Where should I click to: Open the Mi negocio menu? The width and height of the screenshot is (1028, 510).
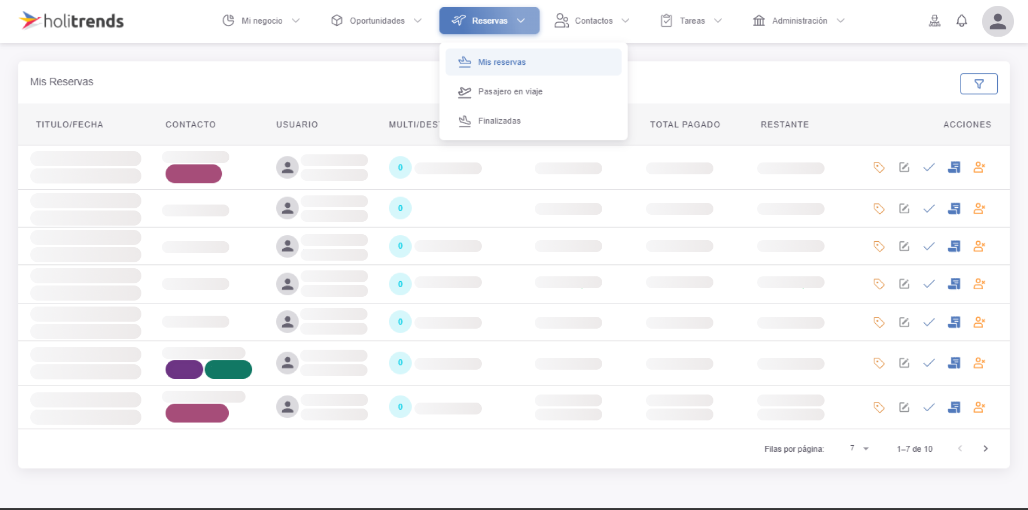pos(261,21)
